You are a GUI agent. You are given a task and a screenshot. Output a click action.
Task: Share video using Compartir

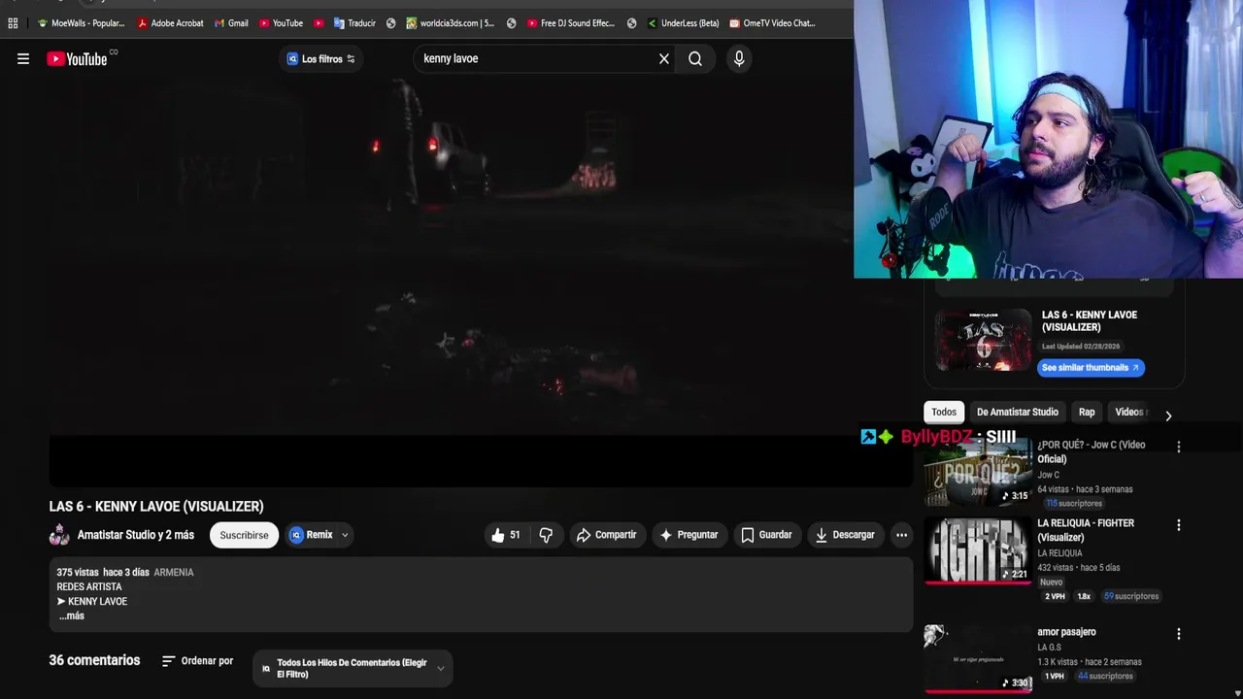click(x=606, y=535)
